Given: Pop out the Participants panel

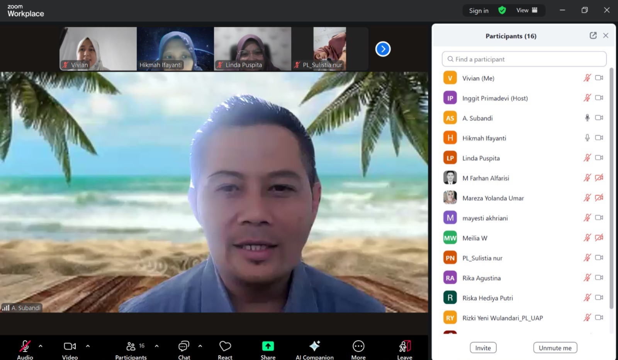Looking at the screenshot, I should [593, 36].
